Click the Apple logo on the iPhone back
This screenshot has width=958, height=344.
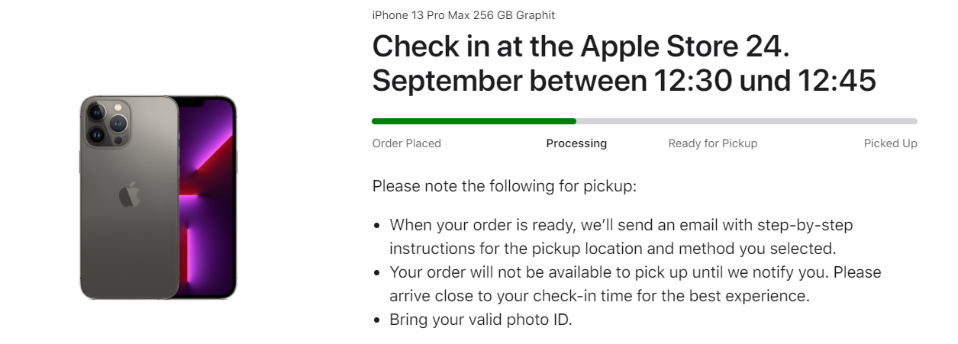[x=130, y=195]
